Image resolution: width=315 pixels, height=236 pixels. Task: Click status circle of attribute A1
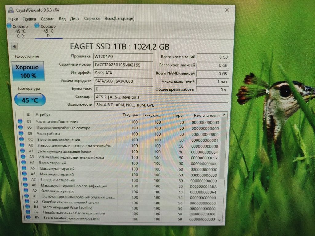pyautogui.click(x=22, y=151)
